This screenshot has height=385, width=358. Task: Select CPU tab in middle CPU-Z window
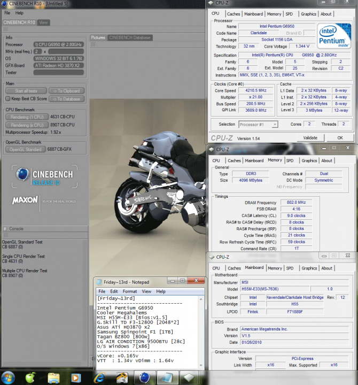point(216,160)
